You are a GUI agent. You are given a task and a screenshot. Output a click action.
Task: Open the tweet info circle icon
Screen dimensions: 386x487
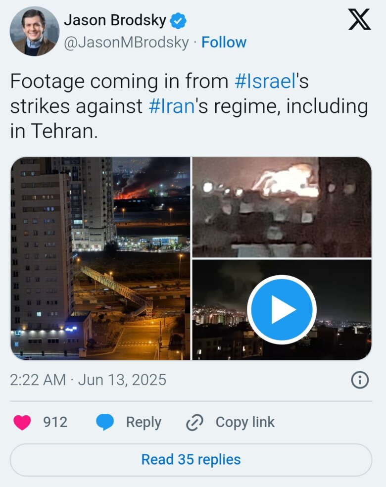360,380
